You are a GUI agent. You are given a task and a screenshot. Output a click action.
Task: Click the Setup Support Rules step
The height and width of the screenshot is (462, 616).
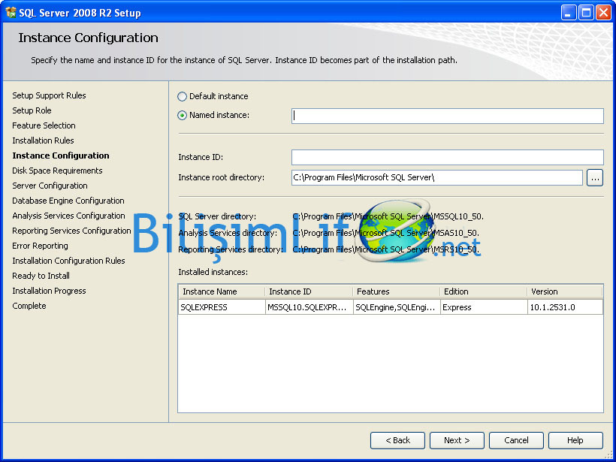tap(49, 95)
